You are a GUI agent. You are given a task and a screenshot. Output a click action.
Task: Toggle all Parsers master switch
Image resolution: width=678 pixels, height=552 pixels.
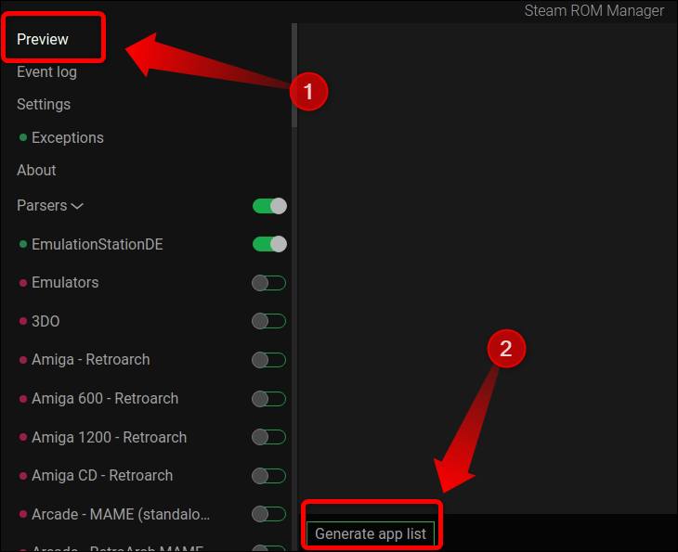click(269, 206)
